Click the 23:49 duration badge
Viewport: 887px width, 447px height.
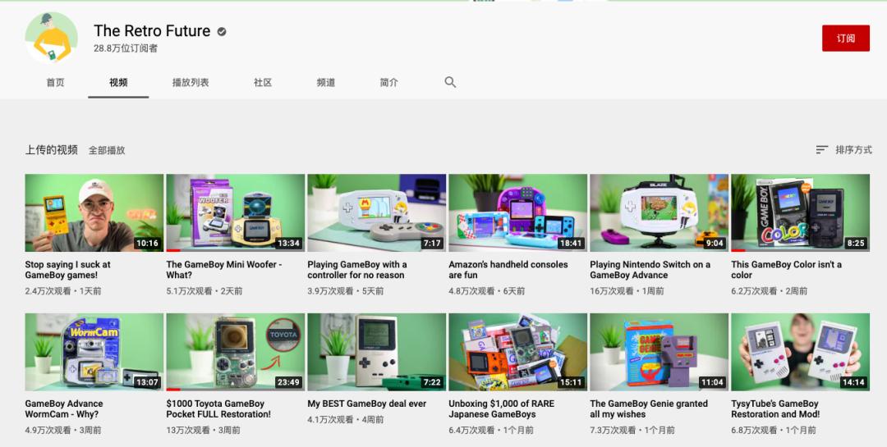(288, 382)
